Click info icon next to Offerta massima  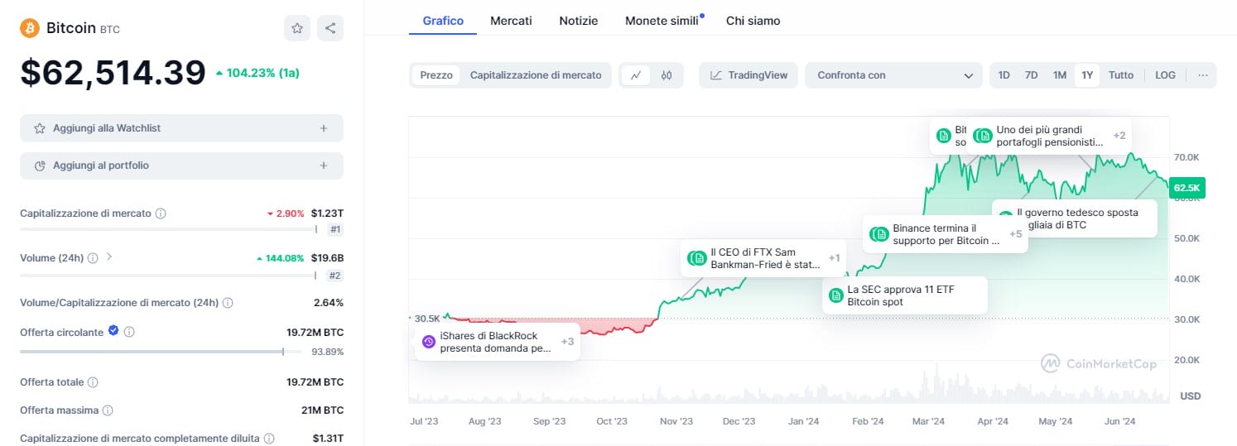[108, 410]
